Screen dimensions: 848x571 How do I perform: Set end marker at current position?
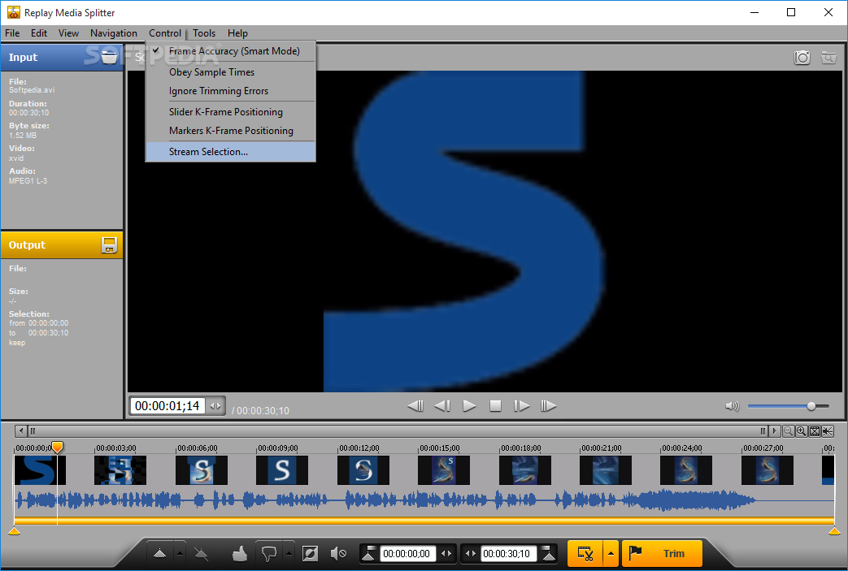tap(548, 554)
